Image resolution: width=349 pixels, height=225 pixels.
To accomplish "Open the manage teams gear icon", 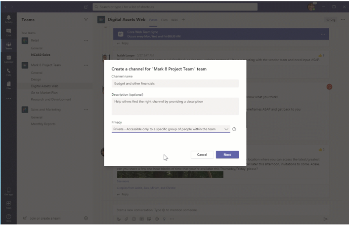I will tap(86, 218).
